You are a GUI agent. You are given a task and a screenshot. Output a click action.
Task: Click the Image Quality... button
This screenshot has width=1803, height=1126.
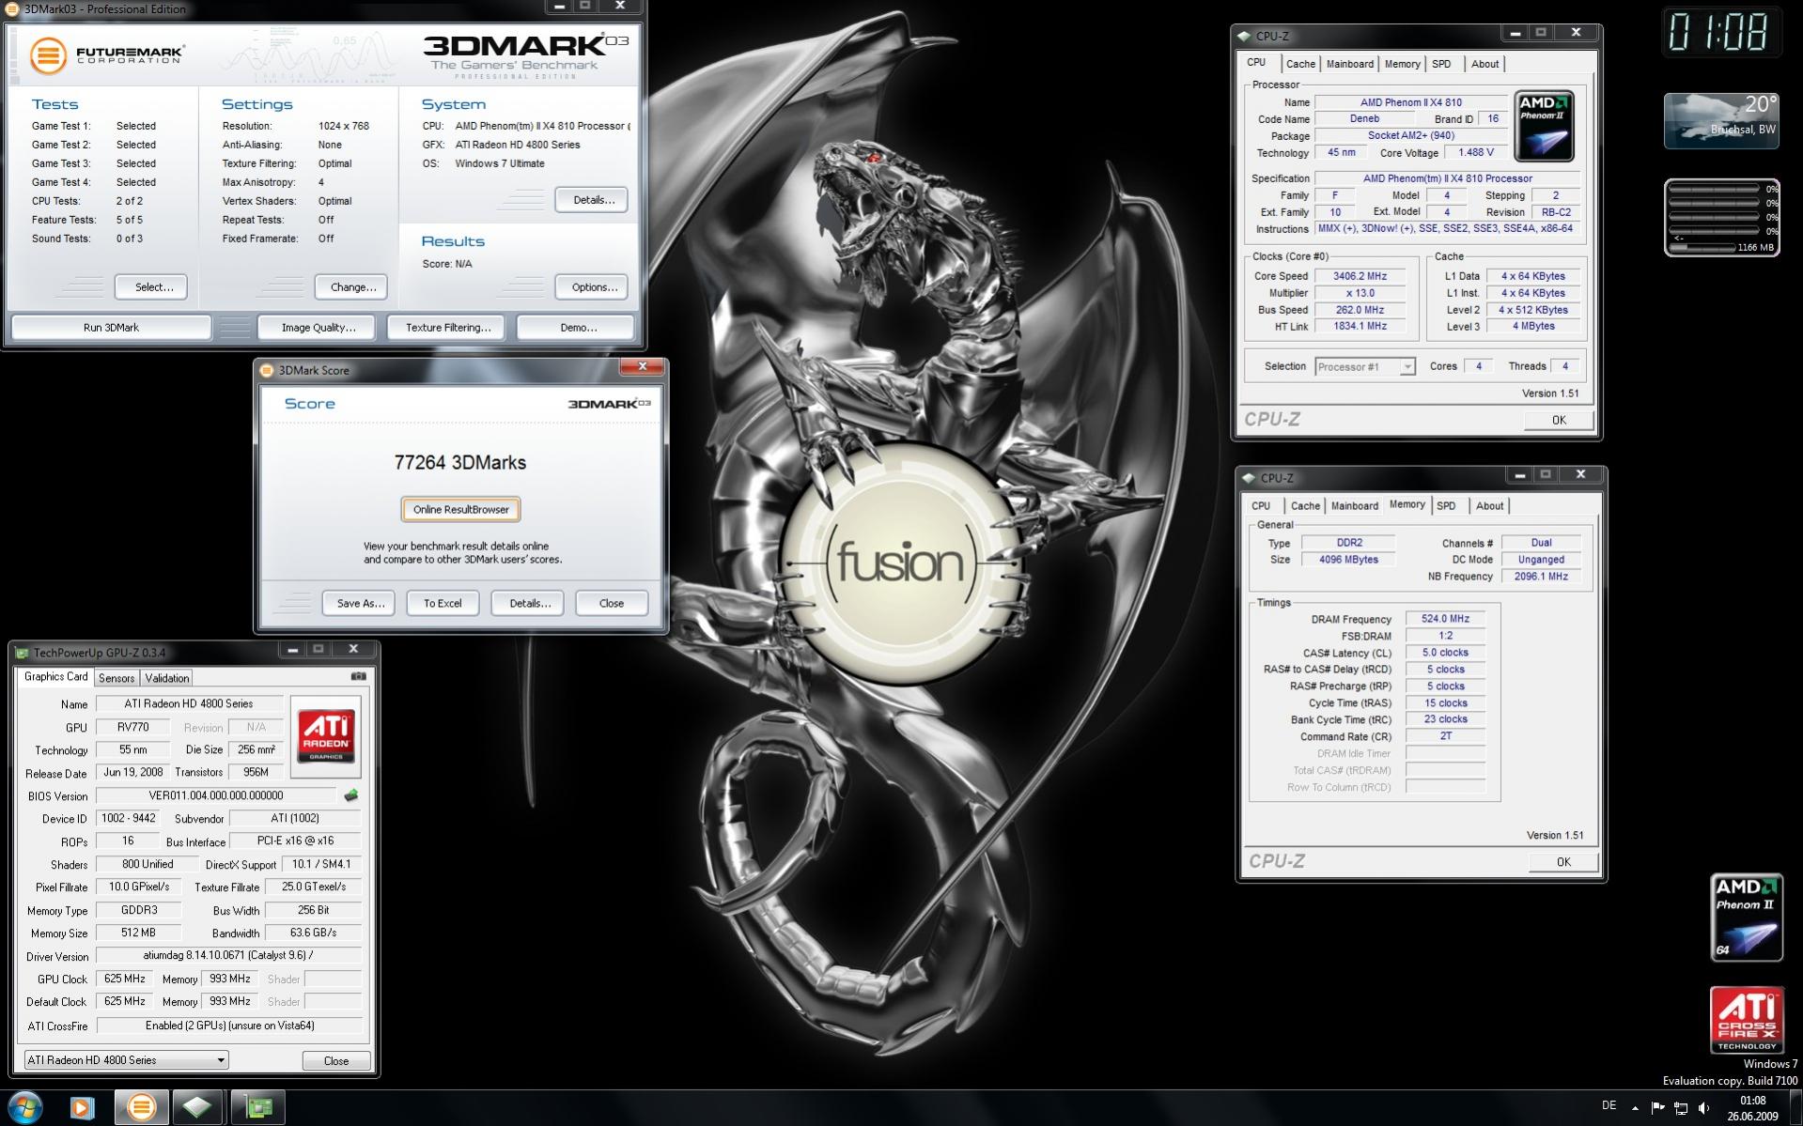(319, 328)
